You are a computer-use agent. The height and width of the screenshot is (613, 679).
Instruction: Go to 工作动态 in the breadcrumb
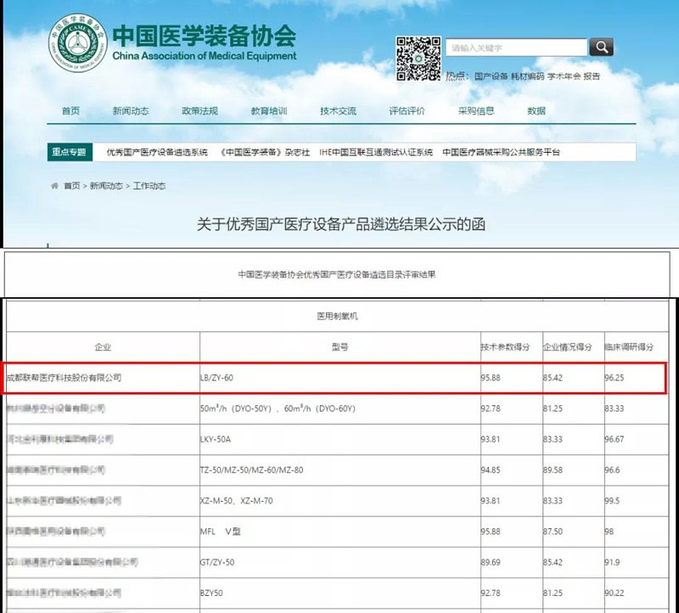click(x=149, y=186)
